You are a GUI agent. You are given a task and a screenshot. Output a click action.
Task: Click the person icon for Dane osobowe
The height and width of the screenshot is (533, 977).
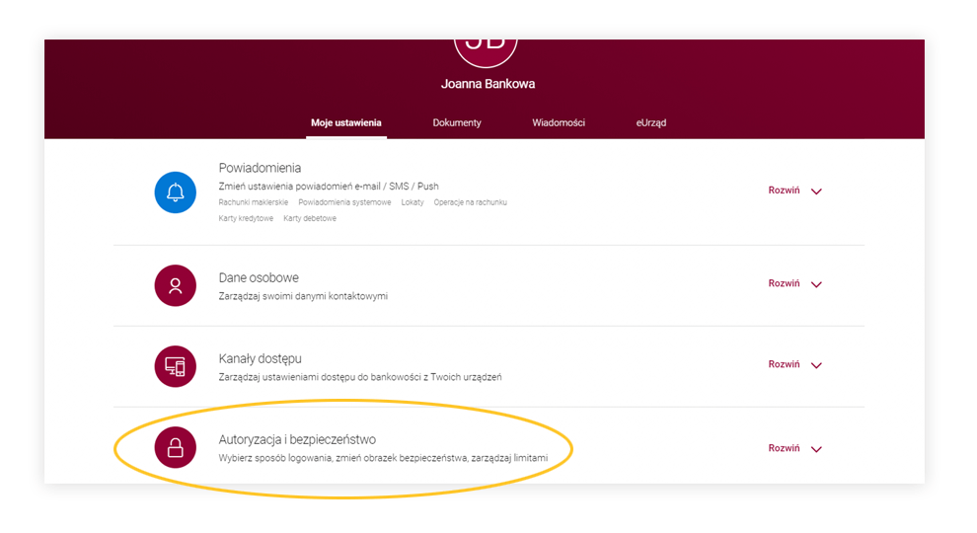point(176,285)
